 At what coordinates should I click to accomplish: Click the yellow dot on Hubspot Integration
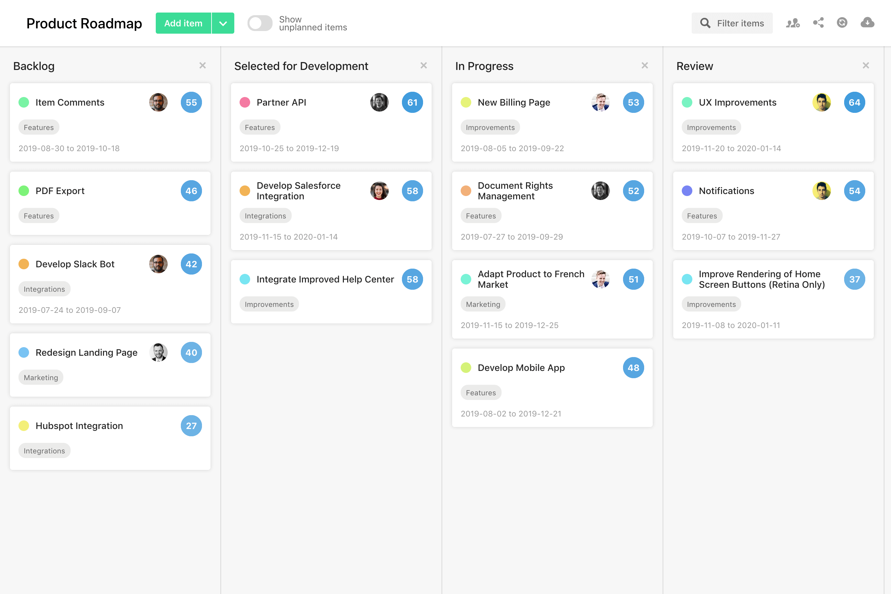[x=24, y=425]
